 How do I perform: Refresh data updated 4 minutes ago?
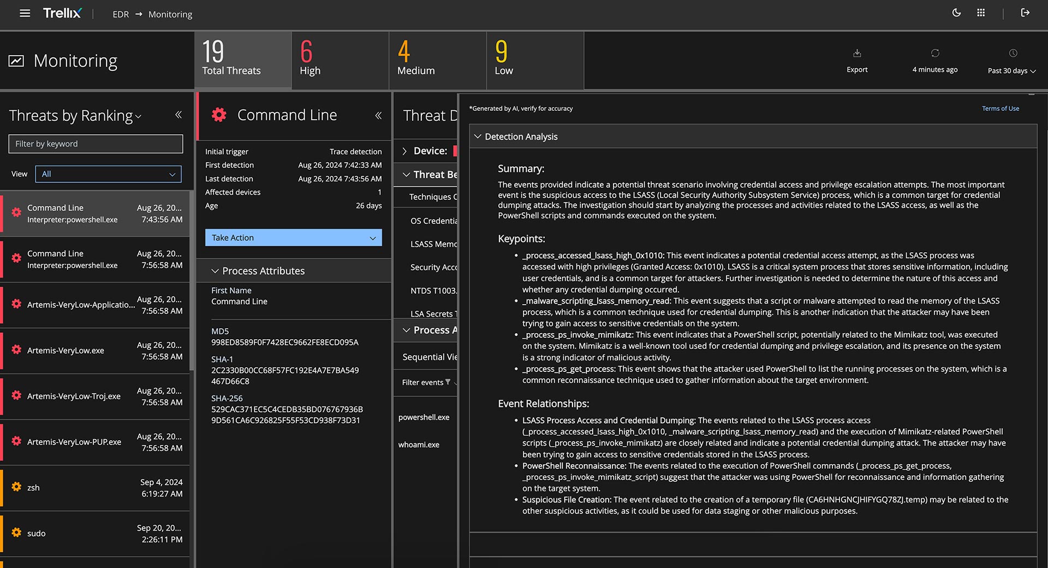click(935, 54)
